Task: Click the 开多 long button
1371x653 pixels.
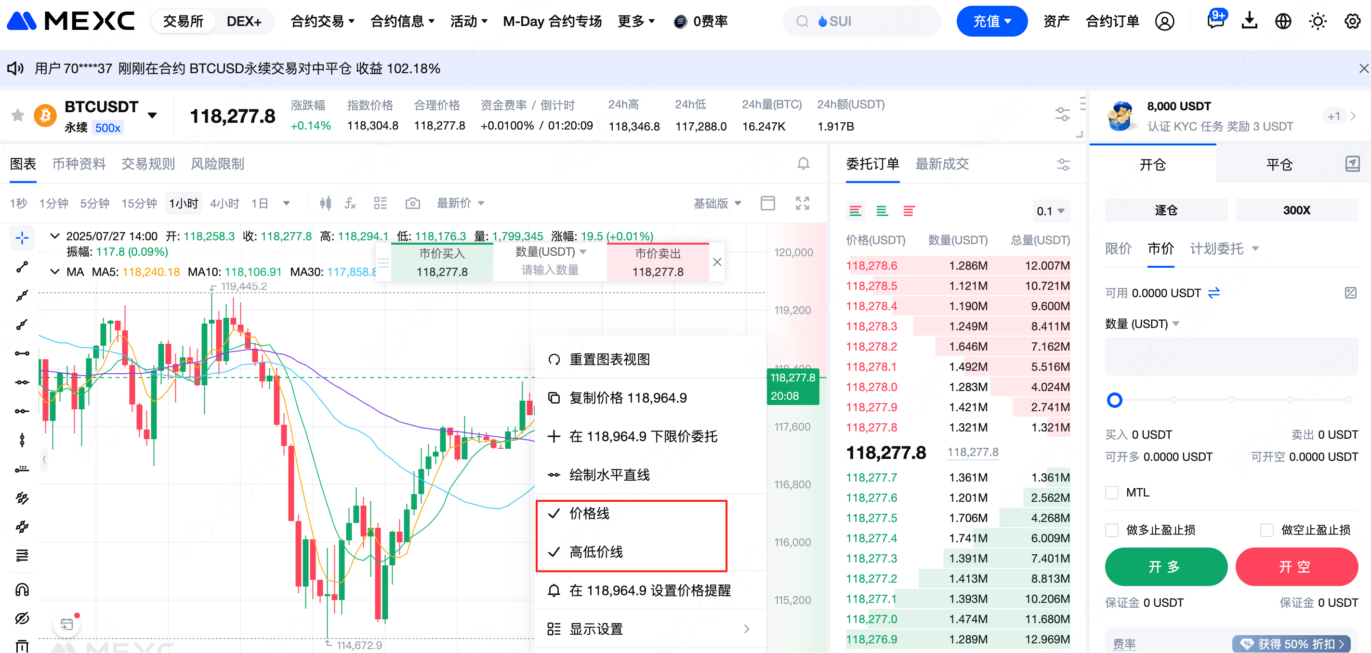Action: tap(1166, 567)
